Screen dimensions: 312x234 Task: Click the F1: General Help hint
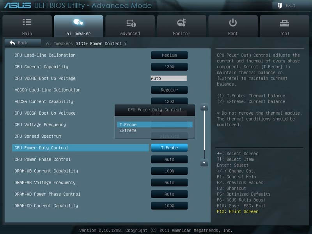tap(236, 177)
